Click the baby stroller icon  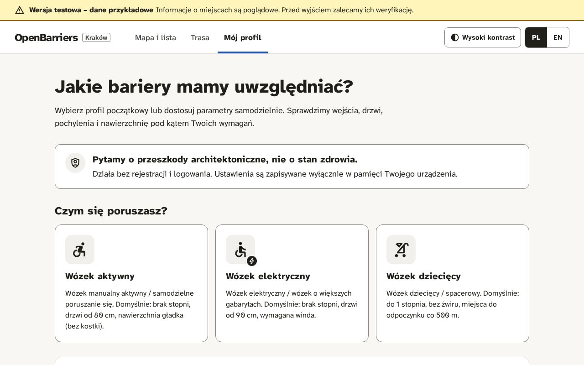click(x=401, y=250)
